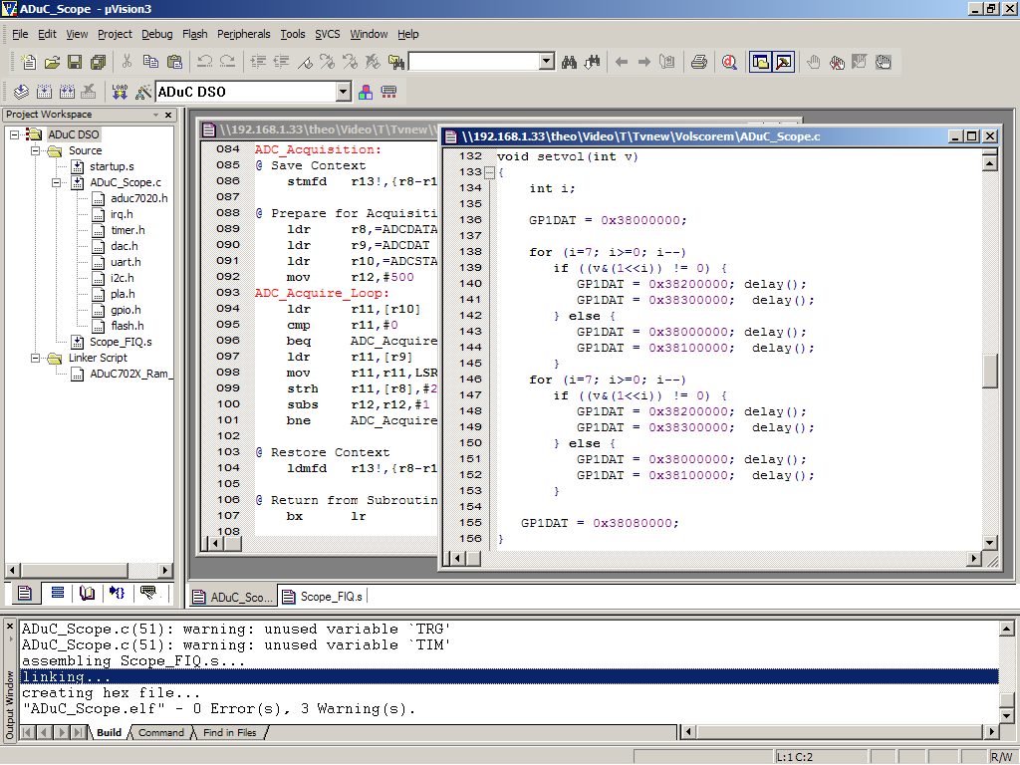
Task: Build target toolbar icon
Action: click(x=44, y=92)
